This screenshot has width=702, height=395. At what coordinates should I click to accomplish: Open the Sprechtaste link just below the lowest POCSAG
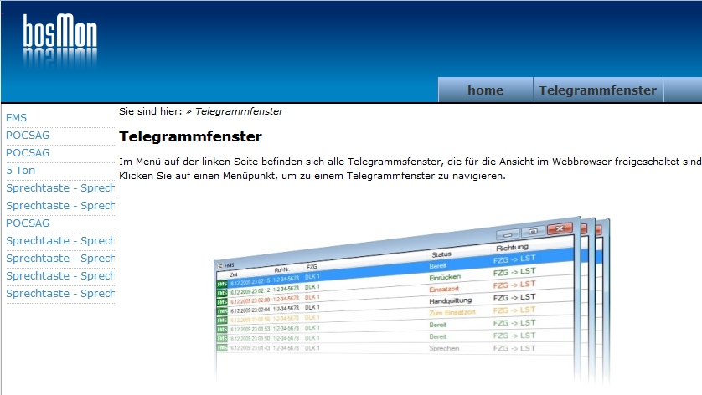[60, 241]
